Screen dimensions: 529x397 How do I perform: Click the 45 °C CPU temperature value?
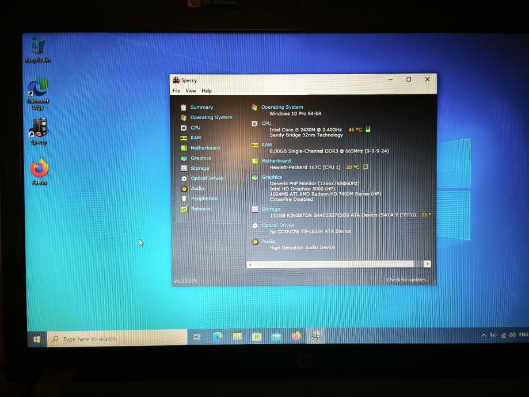(355, 129)
